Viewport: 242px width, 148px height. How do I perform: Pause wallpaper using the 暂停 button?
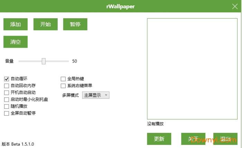click(75, 24)
